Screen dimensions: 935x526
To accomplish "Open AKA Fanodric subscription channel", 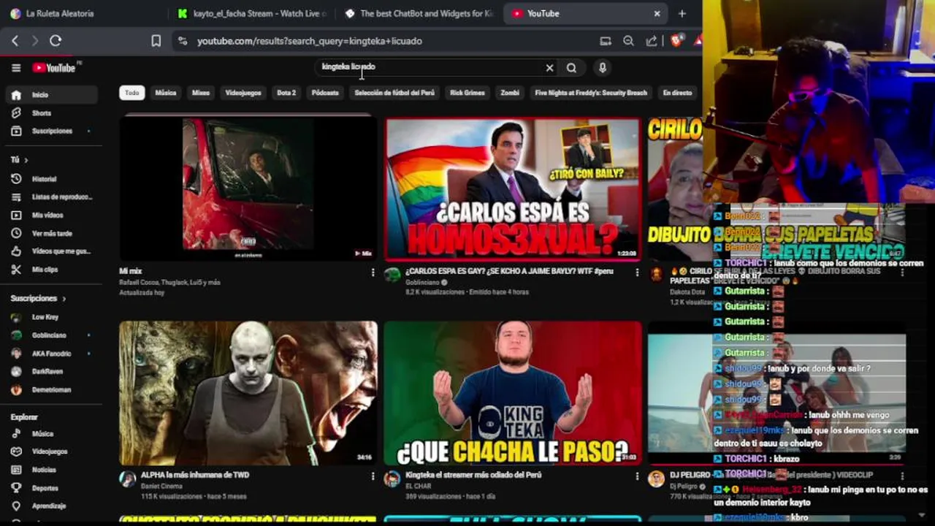I will tap(51, 354).
